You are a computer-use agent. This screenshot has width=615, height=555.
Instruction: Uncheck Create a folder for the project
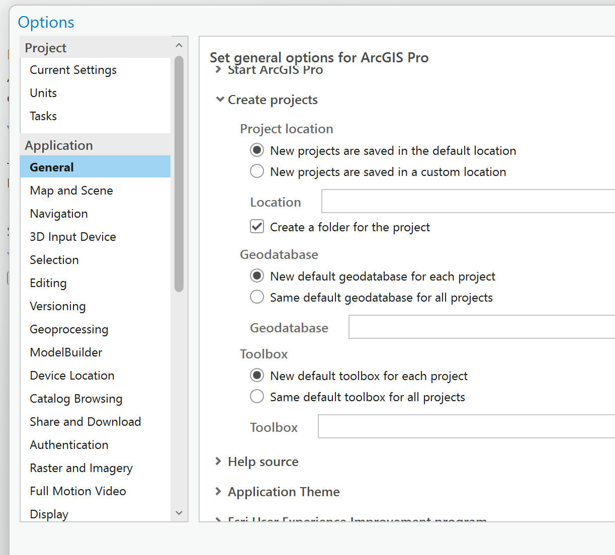(x=257, y=227)
